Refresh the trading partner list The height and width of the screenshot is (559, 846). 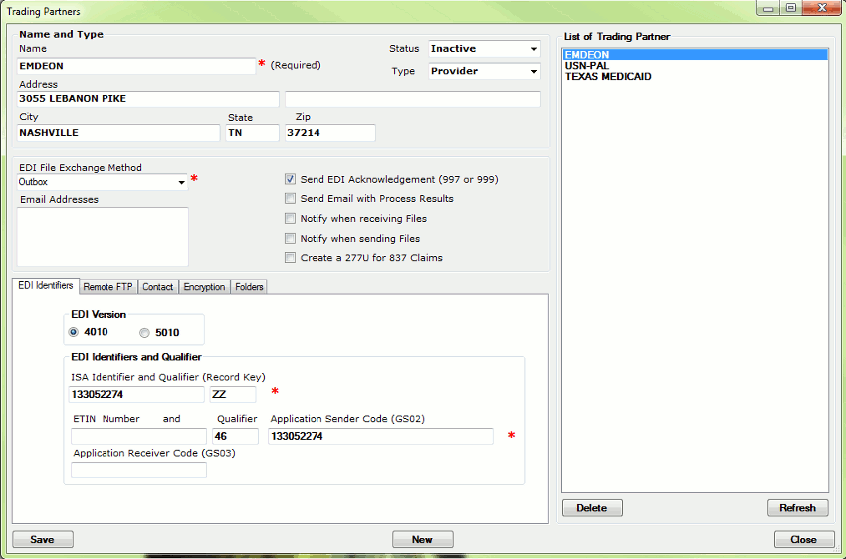click(x=797, y=508)
